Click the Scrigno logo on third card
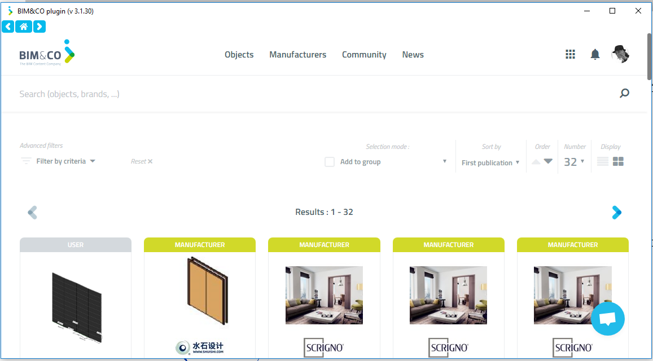Screen dimensions: 653x361 pyautogui.click(x=573, y=347)
